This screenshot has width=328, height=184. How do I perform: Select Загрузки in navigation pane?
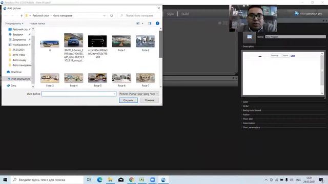18,34
